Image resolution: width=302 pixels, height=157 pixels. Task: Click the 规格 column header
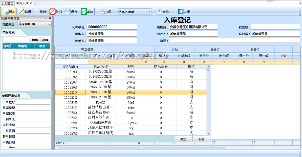pos(131,67)
